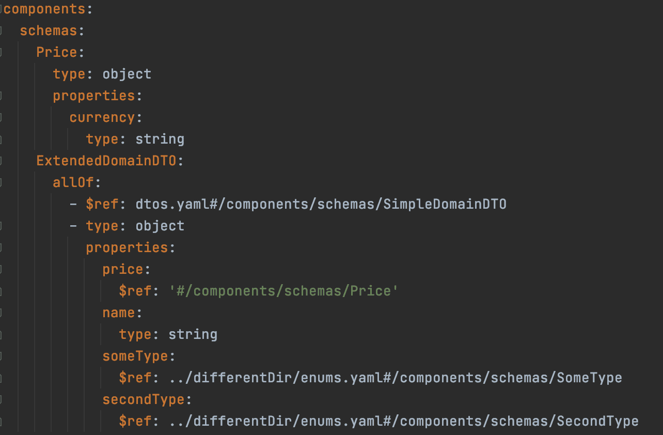The image size is (663, 435).
Task: Click the currency property key
Action: [102, 117]
